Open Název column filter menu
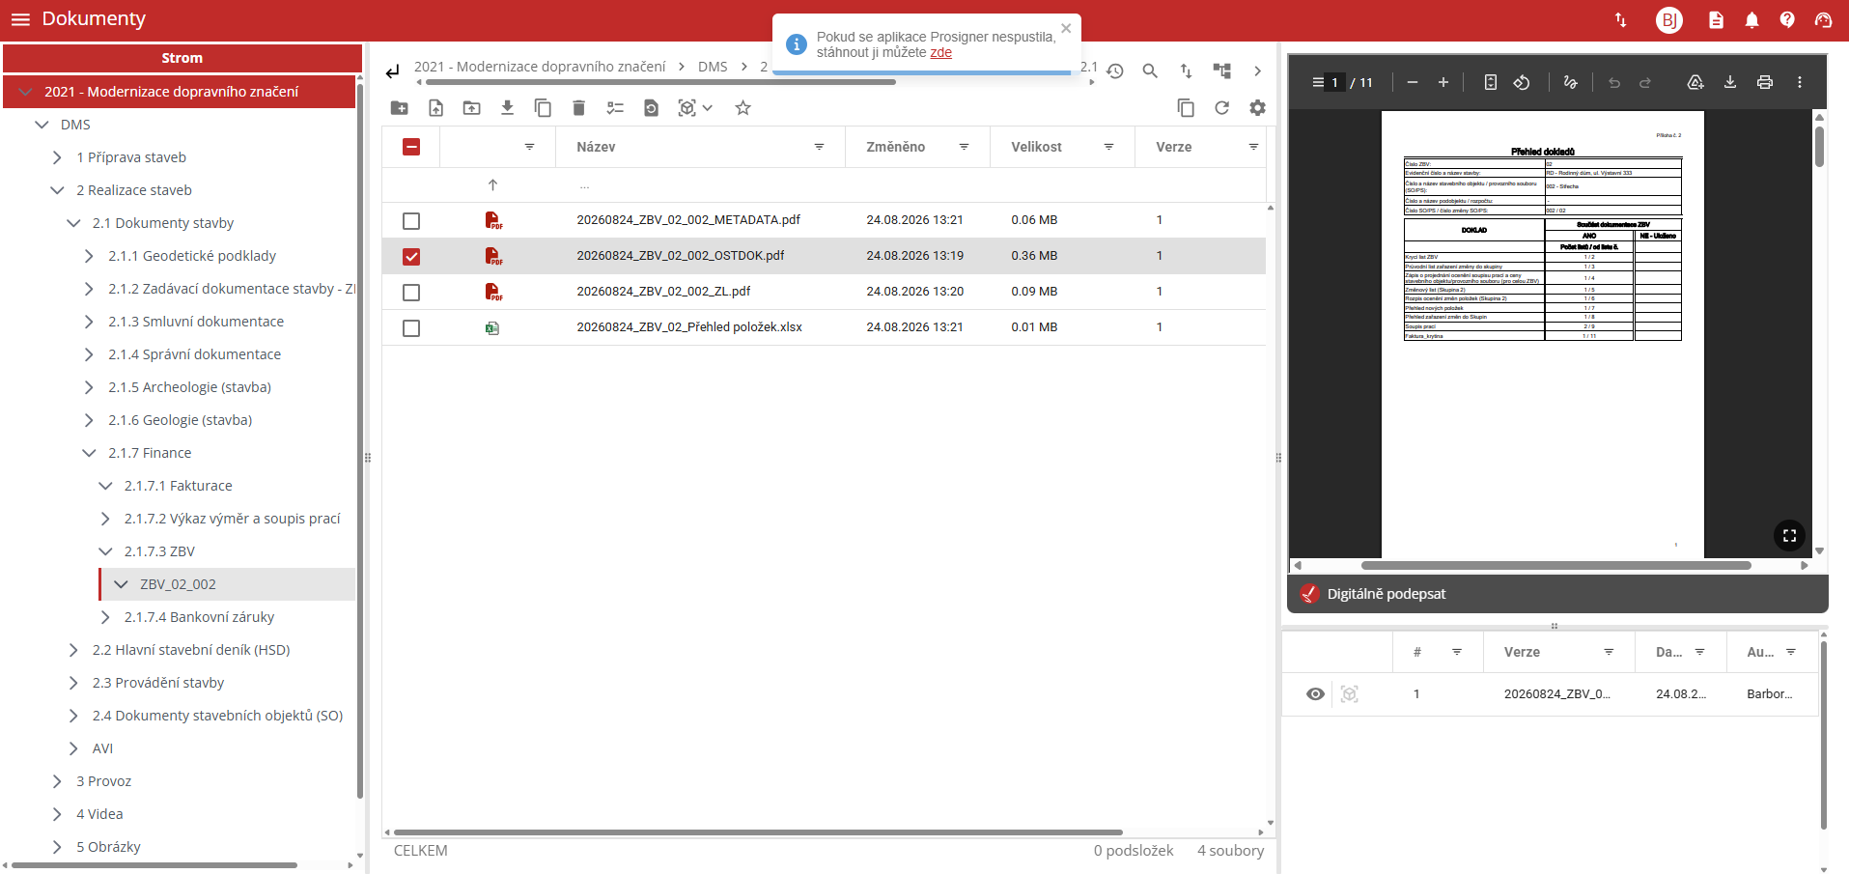The height and width of the screenshot is (874, 1849). point(819,147)
